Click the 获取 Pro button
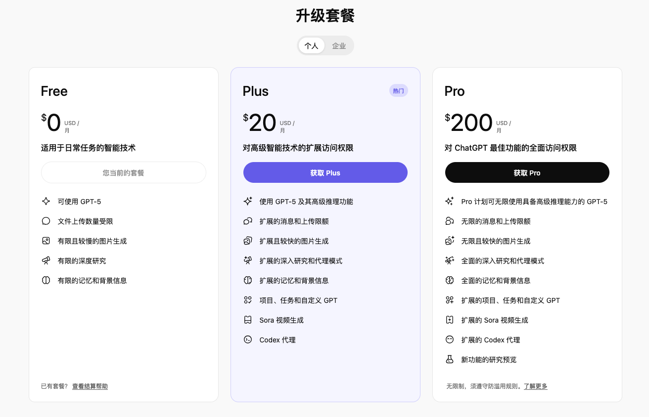Screen dimensions: 649x417 pyautogui.click(x=527, y=173)
